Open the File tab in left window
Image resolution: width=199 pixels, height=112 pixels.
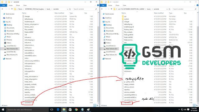click(3, 5)
